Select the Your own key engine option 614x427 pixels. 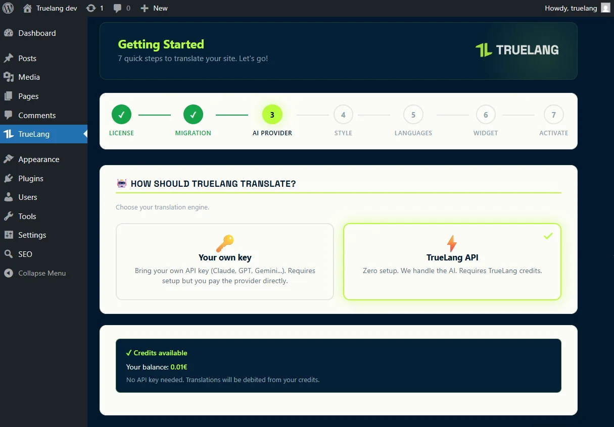click(225, 261)
